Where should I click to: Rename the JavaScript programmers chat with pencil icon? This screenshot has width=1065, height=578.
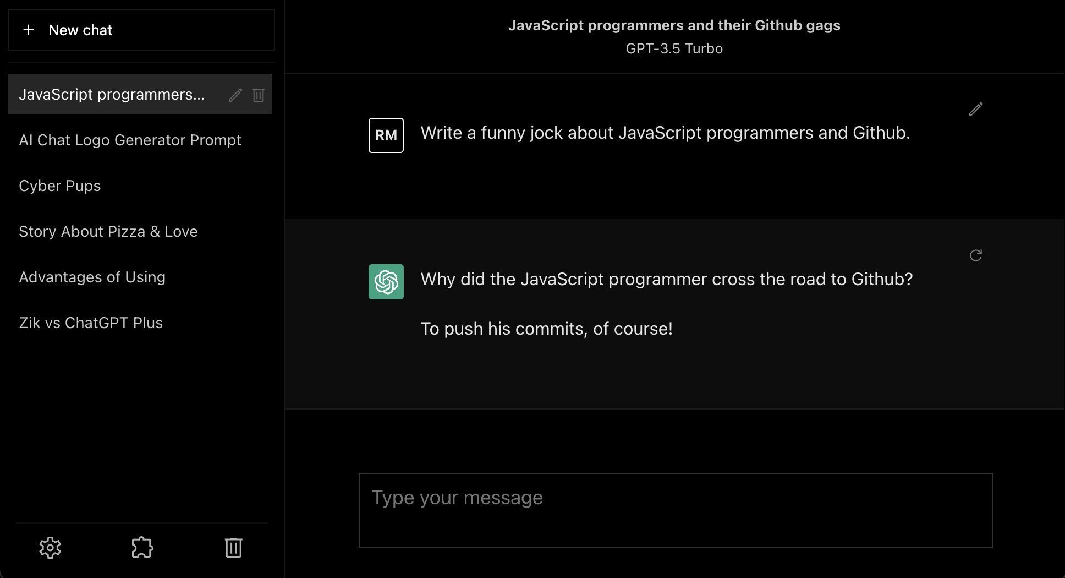point(235,95)
